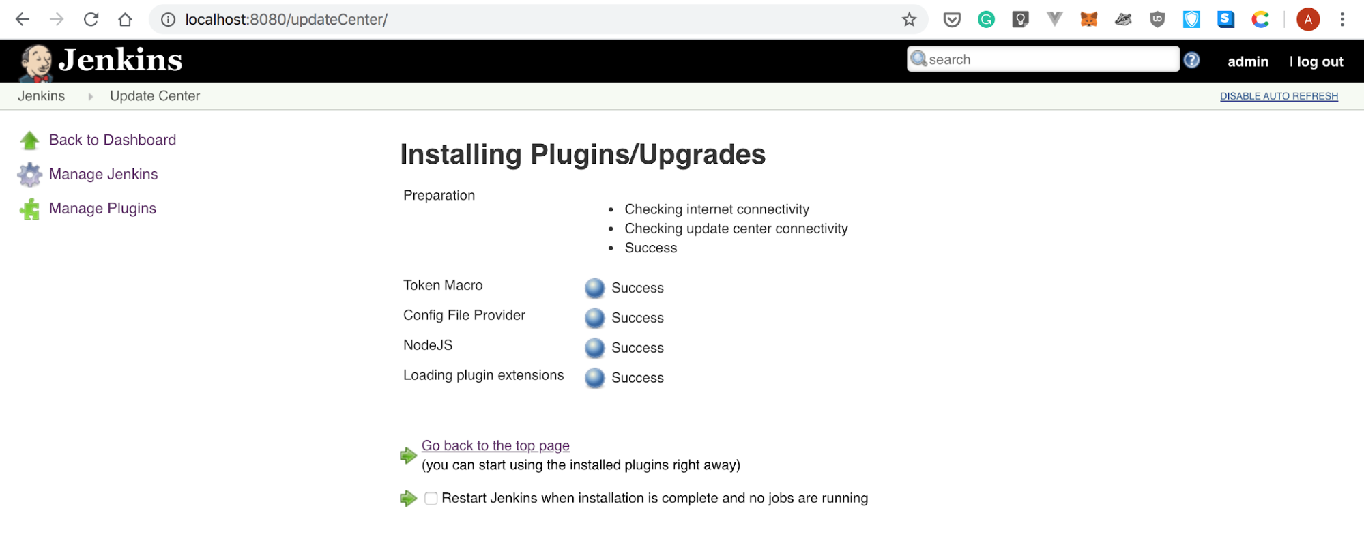The height and width of the screenshot is (545, 1364).
Task: Click Loading plugin extensions text
Action: [x=484, y=375]
